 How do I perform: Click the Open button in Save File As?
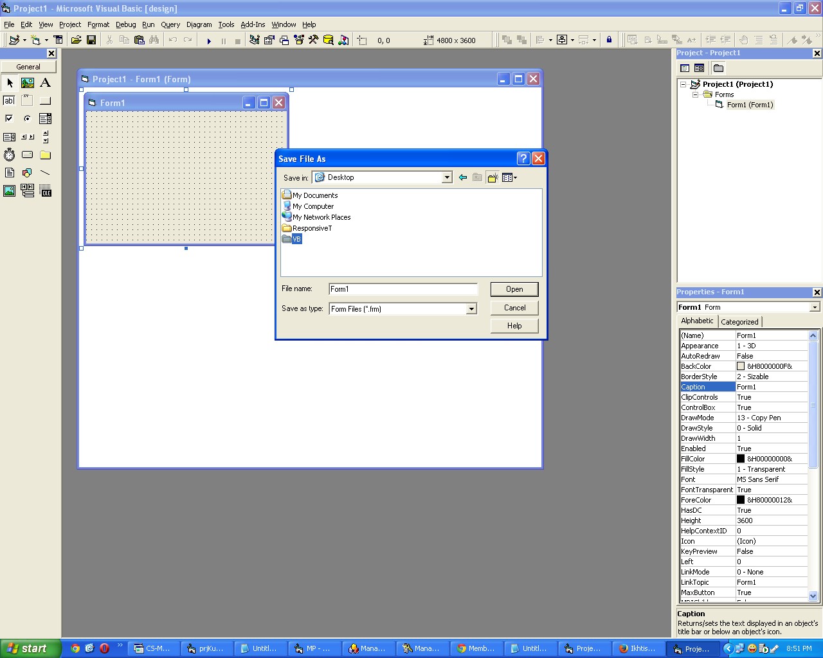coord(514,289)
